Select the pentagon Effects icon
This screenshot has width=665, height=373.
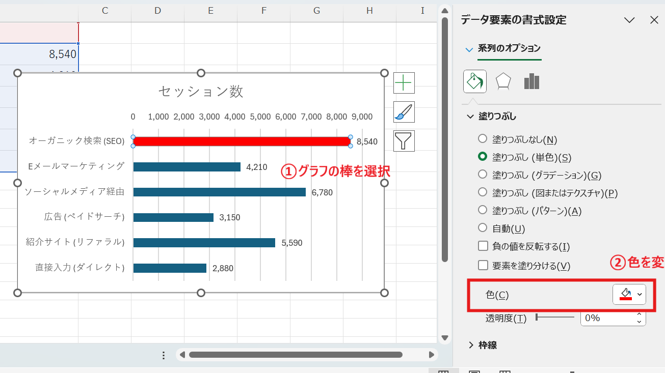[503, 81]
